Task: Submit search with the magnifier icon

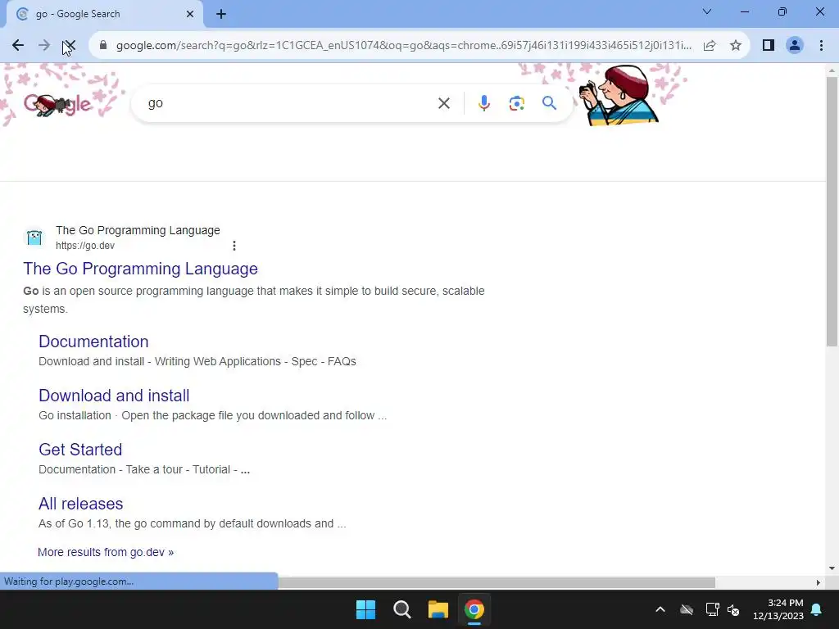Action: [549, 103]
